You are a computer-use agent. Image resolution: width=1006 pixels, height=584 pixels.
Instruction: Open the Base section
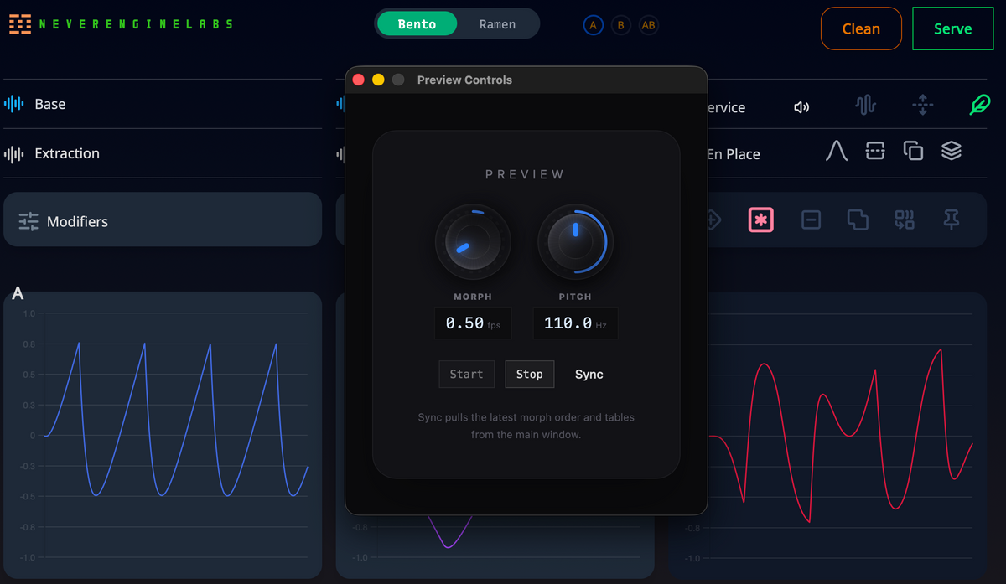(x=163, y=104)
